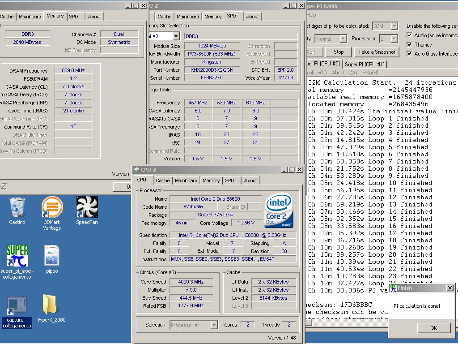458x344 pixels.
Task: Click the CAS# Latency value 7.0 clocks
Action: pos(73,86)
